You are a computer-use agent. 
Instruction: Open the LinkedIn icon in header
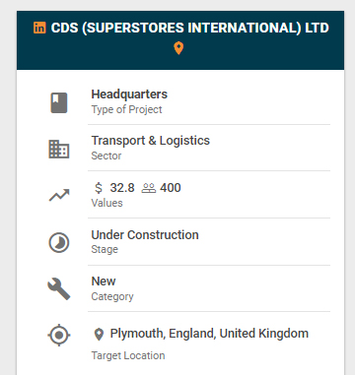click(39, 28)
